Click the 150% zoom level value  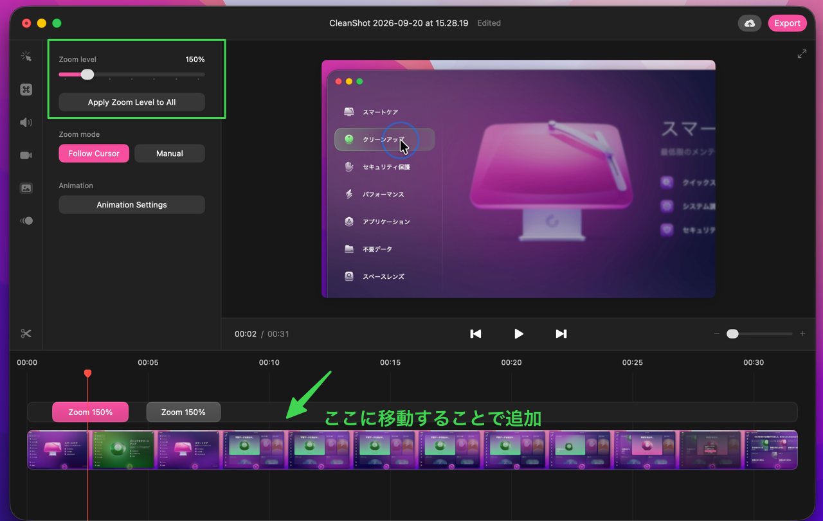click(x=195, y=59)
